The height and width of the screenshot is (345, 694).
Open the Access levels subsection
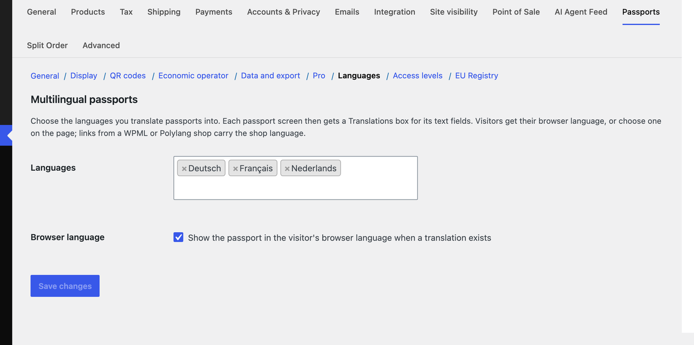[418, 76]
